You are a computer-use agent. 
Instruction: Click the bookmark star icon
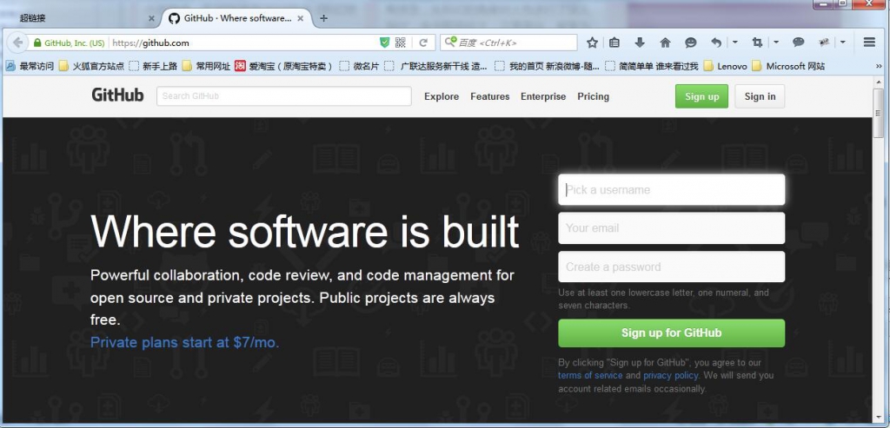click(x=592, y=43)
